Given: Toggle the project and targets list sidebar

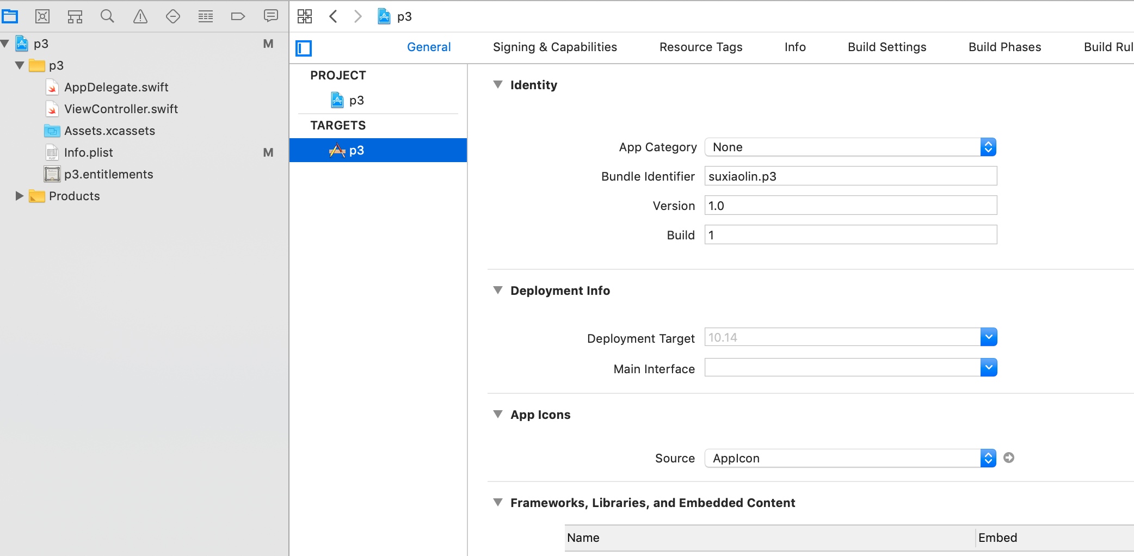Looking at the screenshot, I should point(304,48).
